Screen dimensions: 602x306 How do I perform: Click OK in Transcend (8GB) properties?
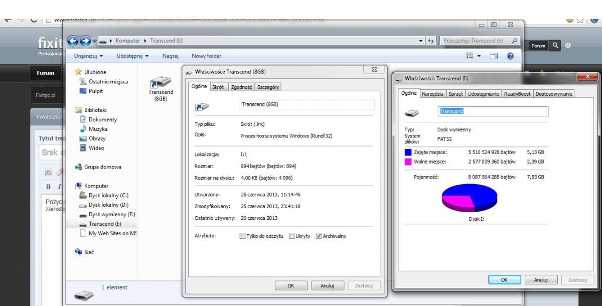290,285
